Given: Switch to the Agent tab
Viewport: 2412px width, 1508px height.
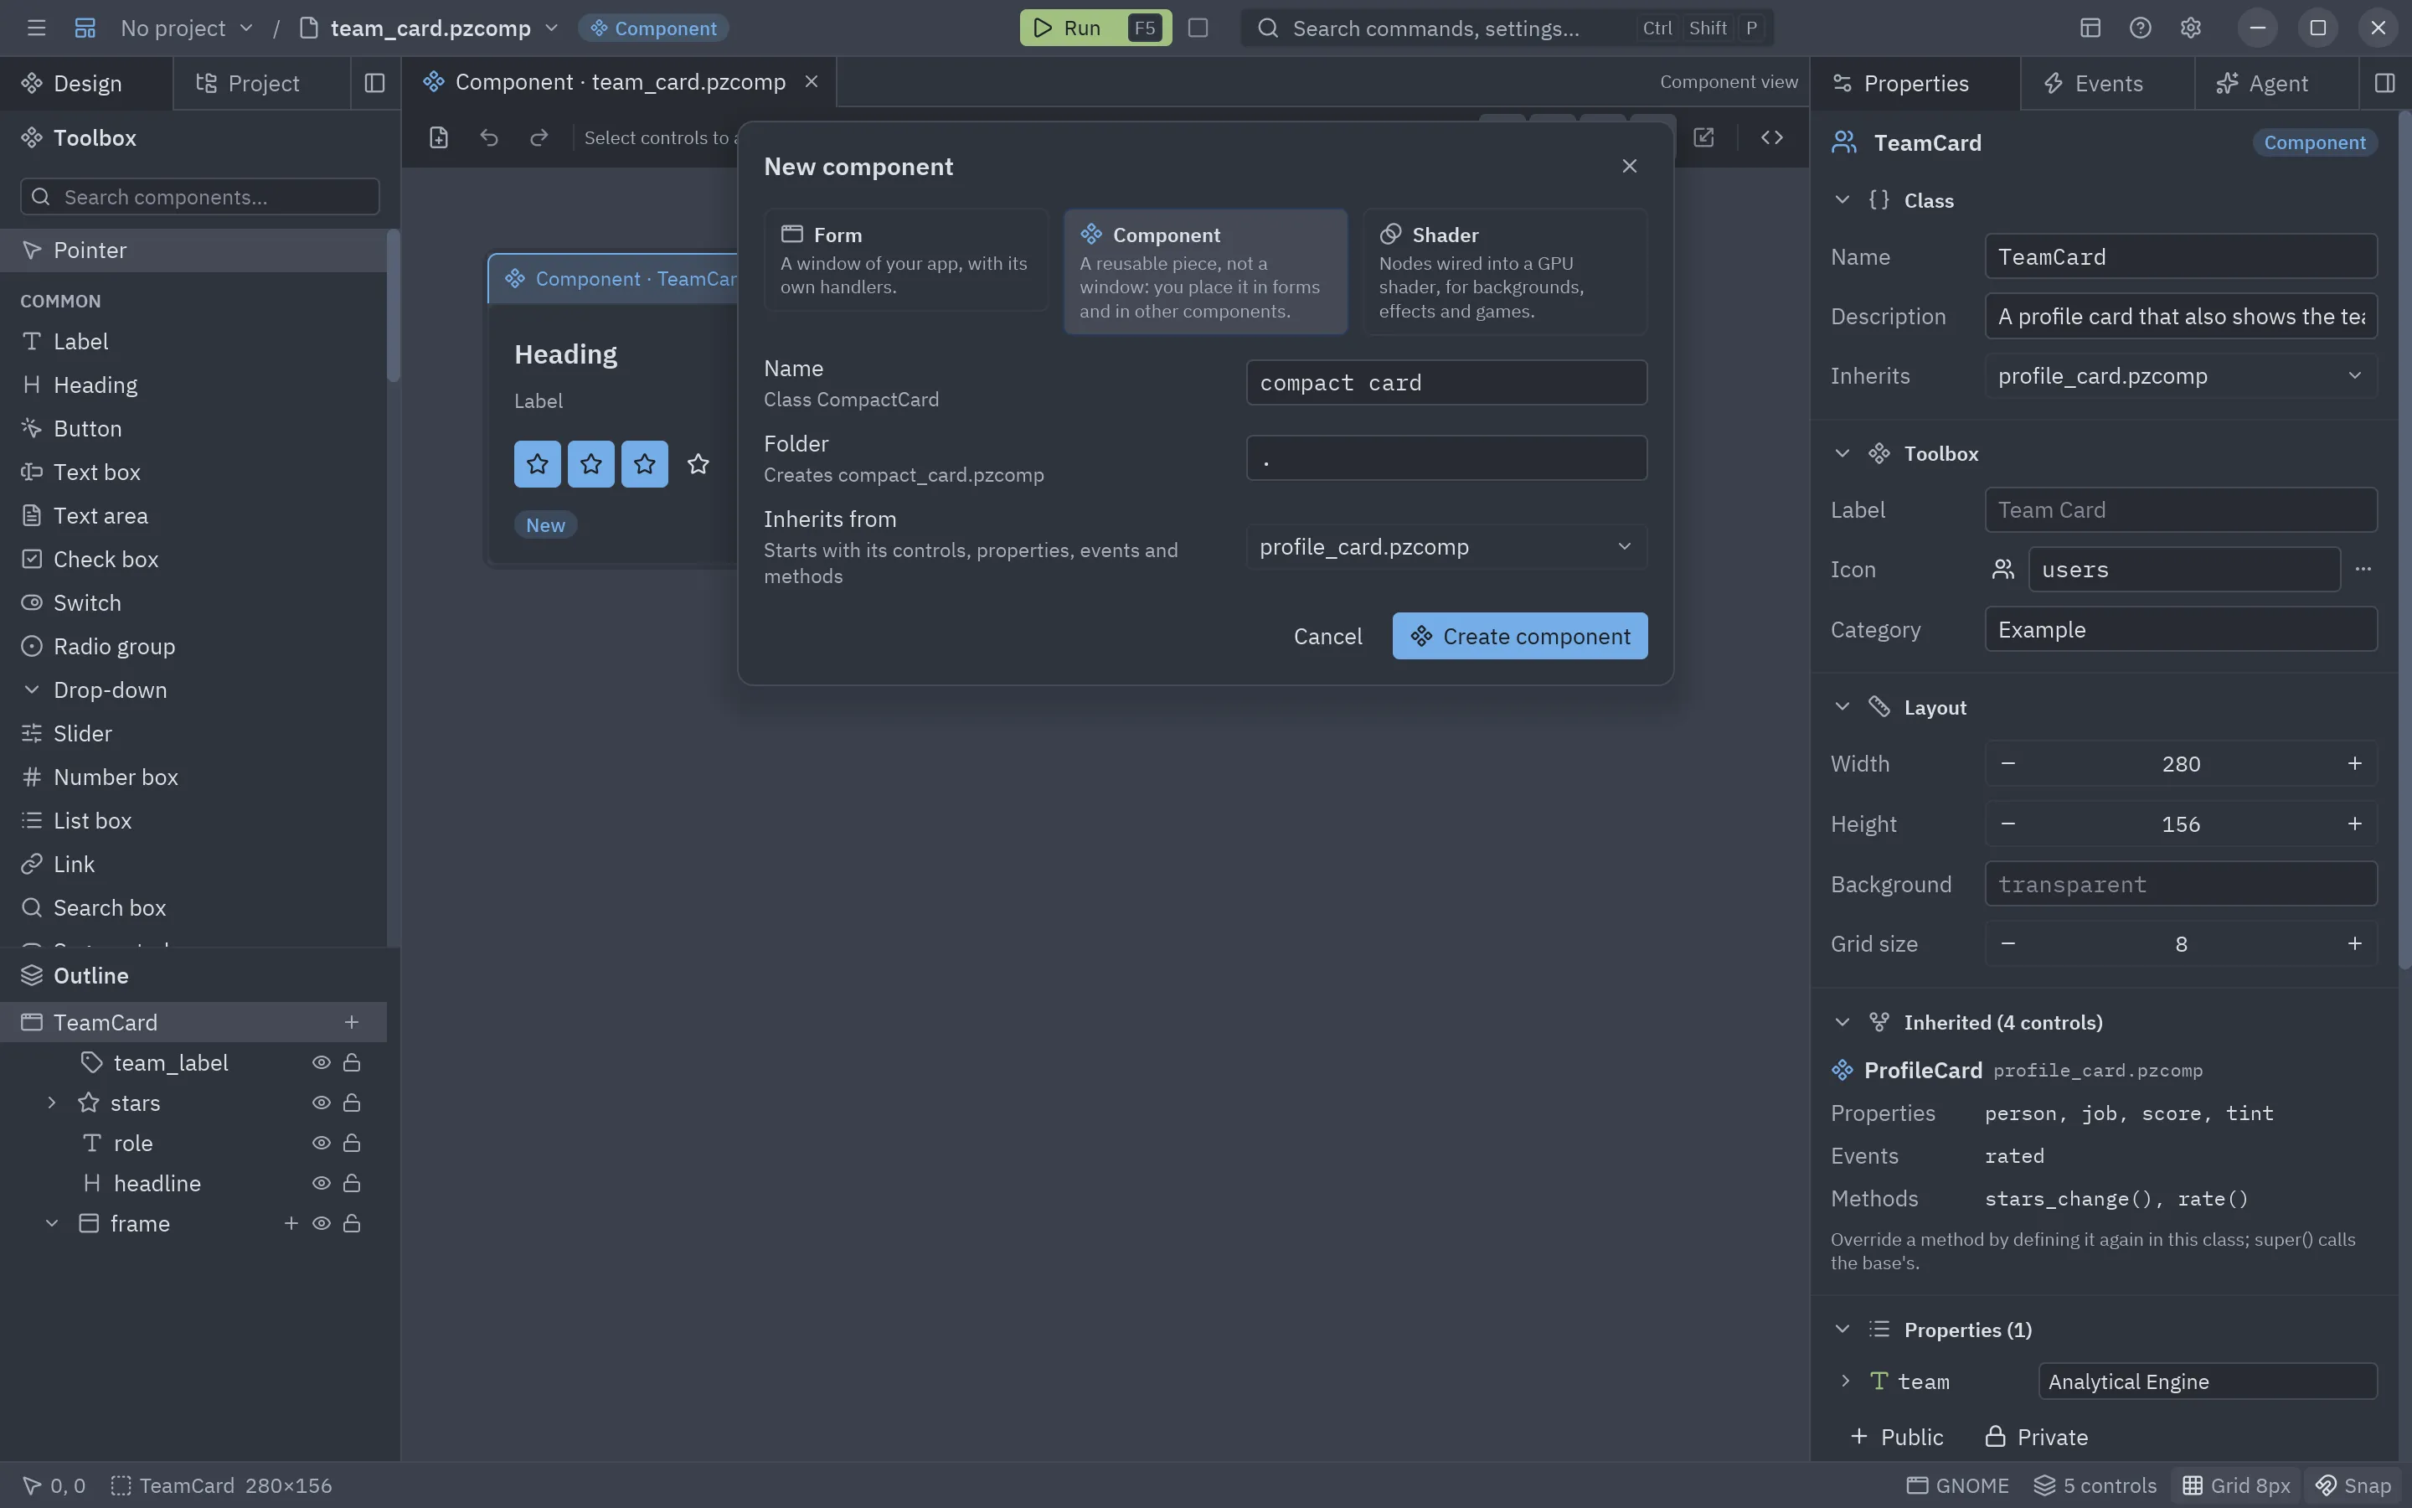Looking at the screenshot, I should [x=2276, y=83].
